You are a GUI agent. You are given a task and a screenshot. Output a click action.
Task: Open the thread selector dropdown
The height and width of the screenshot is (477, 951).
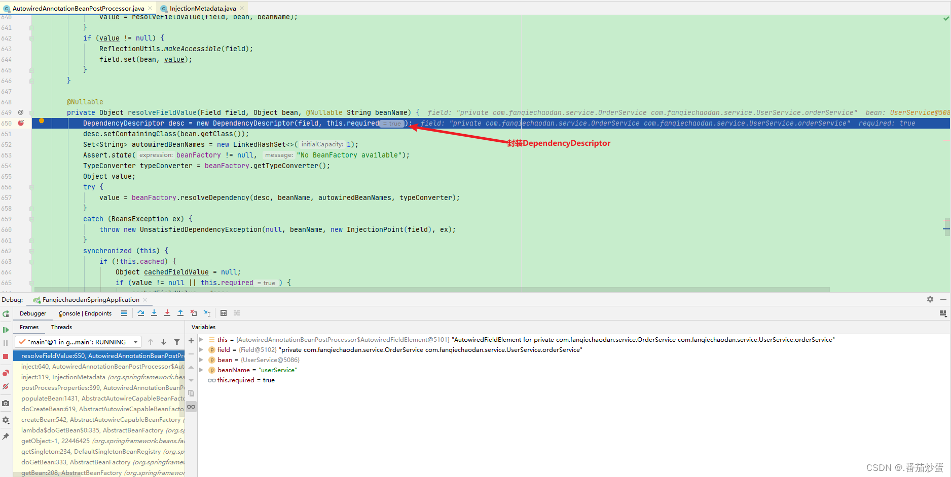coord(78,342)
